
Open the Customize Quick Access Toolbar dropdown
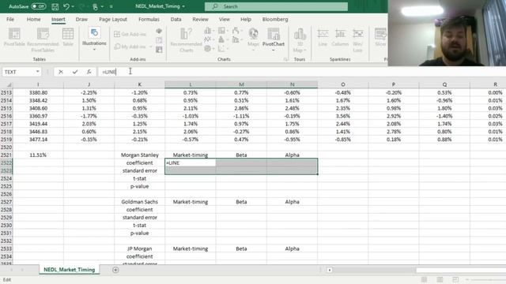point(111,6)
